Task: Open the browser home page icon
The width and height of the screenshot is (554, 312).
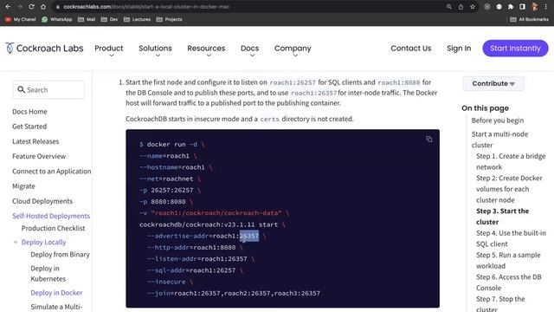Action: [43, 7]
